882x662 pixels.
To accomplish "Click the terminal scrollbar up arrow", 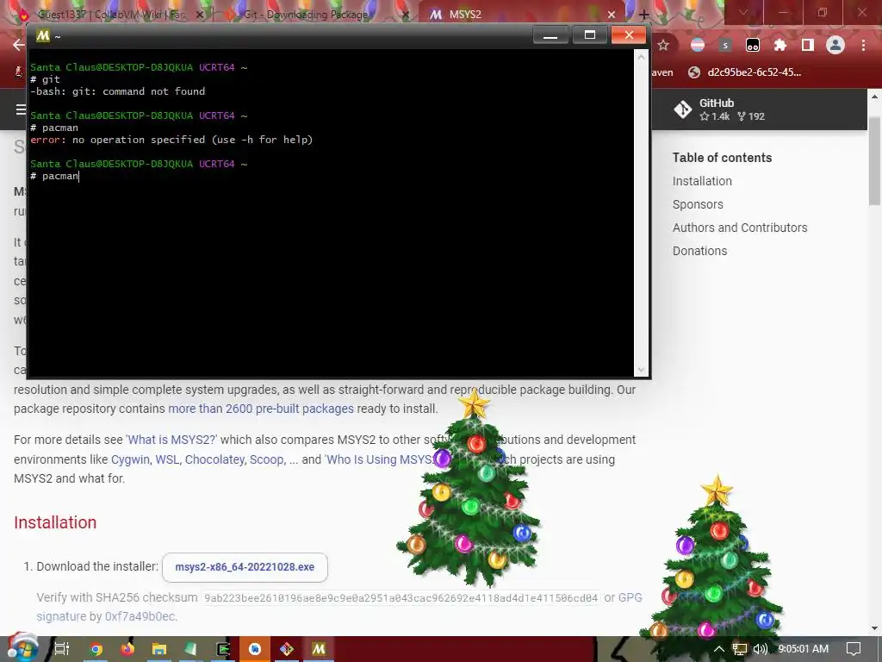I will pyautogui.click(x=641, y=56).
